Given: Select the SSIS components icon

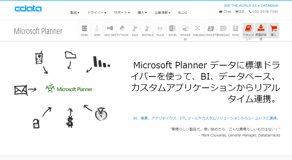Looking at the screenshot, I should pos(135,31).
